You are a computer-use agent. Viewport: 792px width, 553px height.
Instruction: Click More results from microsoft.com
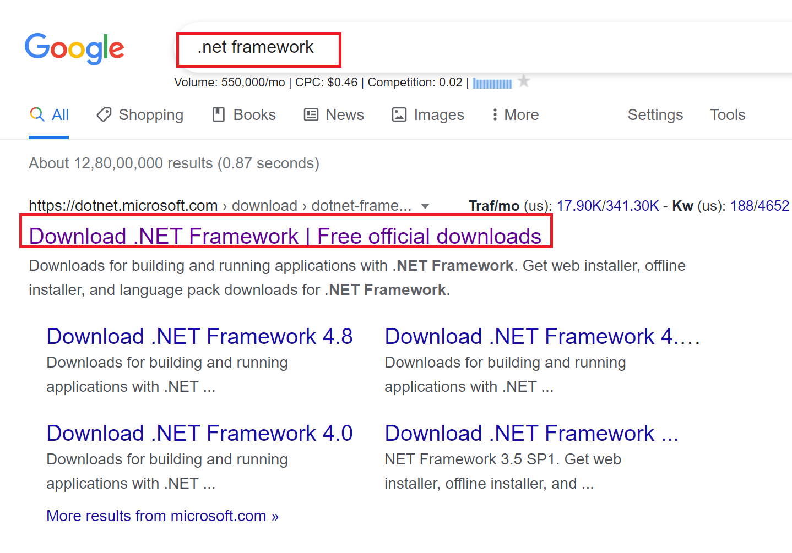click(x=162, y=516)
